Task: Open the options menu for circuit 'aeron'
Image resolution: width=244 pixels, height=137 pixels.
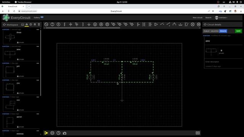Action: click(x=38, y=114)
